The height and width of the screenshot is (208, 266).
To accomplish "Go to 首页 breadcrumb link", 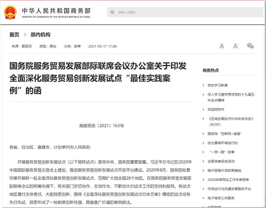I will pos(14,35).
